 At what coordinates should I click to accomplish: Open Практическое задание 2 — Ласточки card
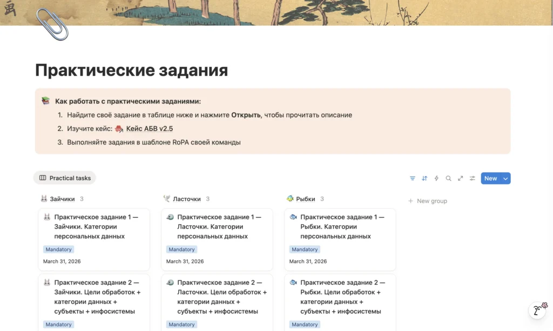pos(219,296)
